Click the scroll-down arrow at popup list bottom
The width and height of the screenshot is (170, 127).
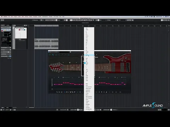pyautogui.click(x=89, y=110)
